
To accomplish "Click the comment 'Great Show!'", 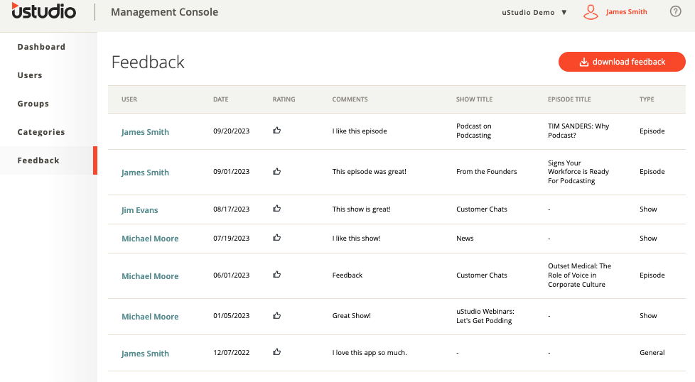I will 352,315.
